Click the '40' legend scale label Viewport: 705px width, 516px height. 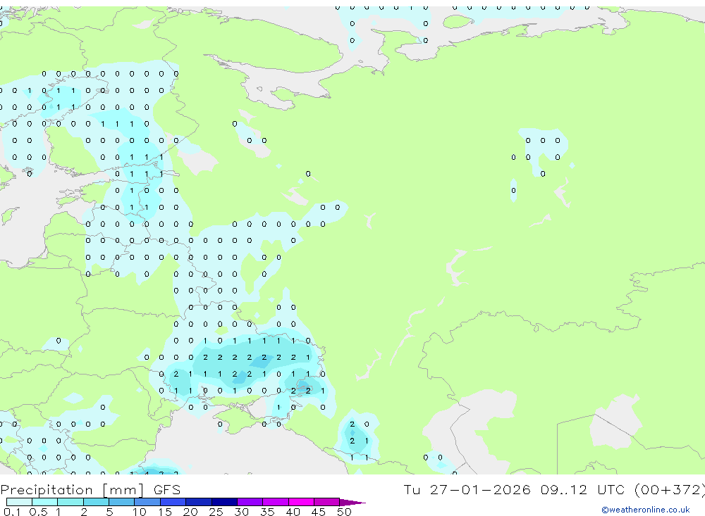[293, 512]
